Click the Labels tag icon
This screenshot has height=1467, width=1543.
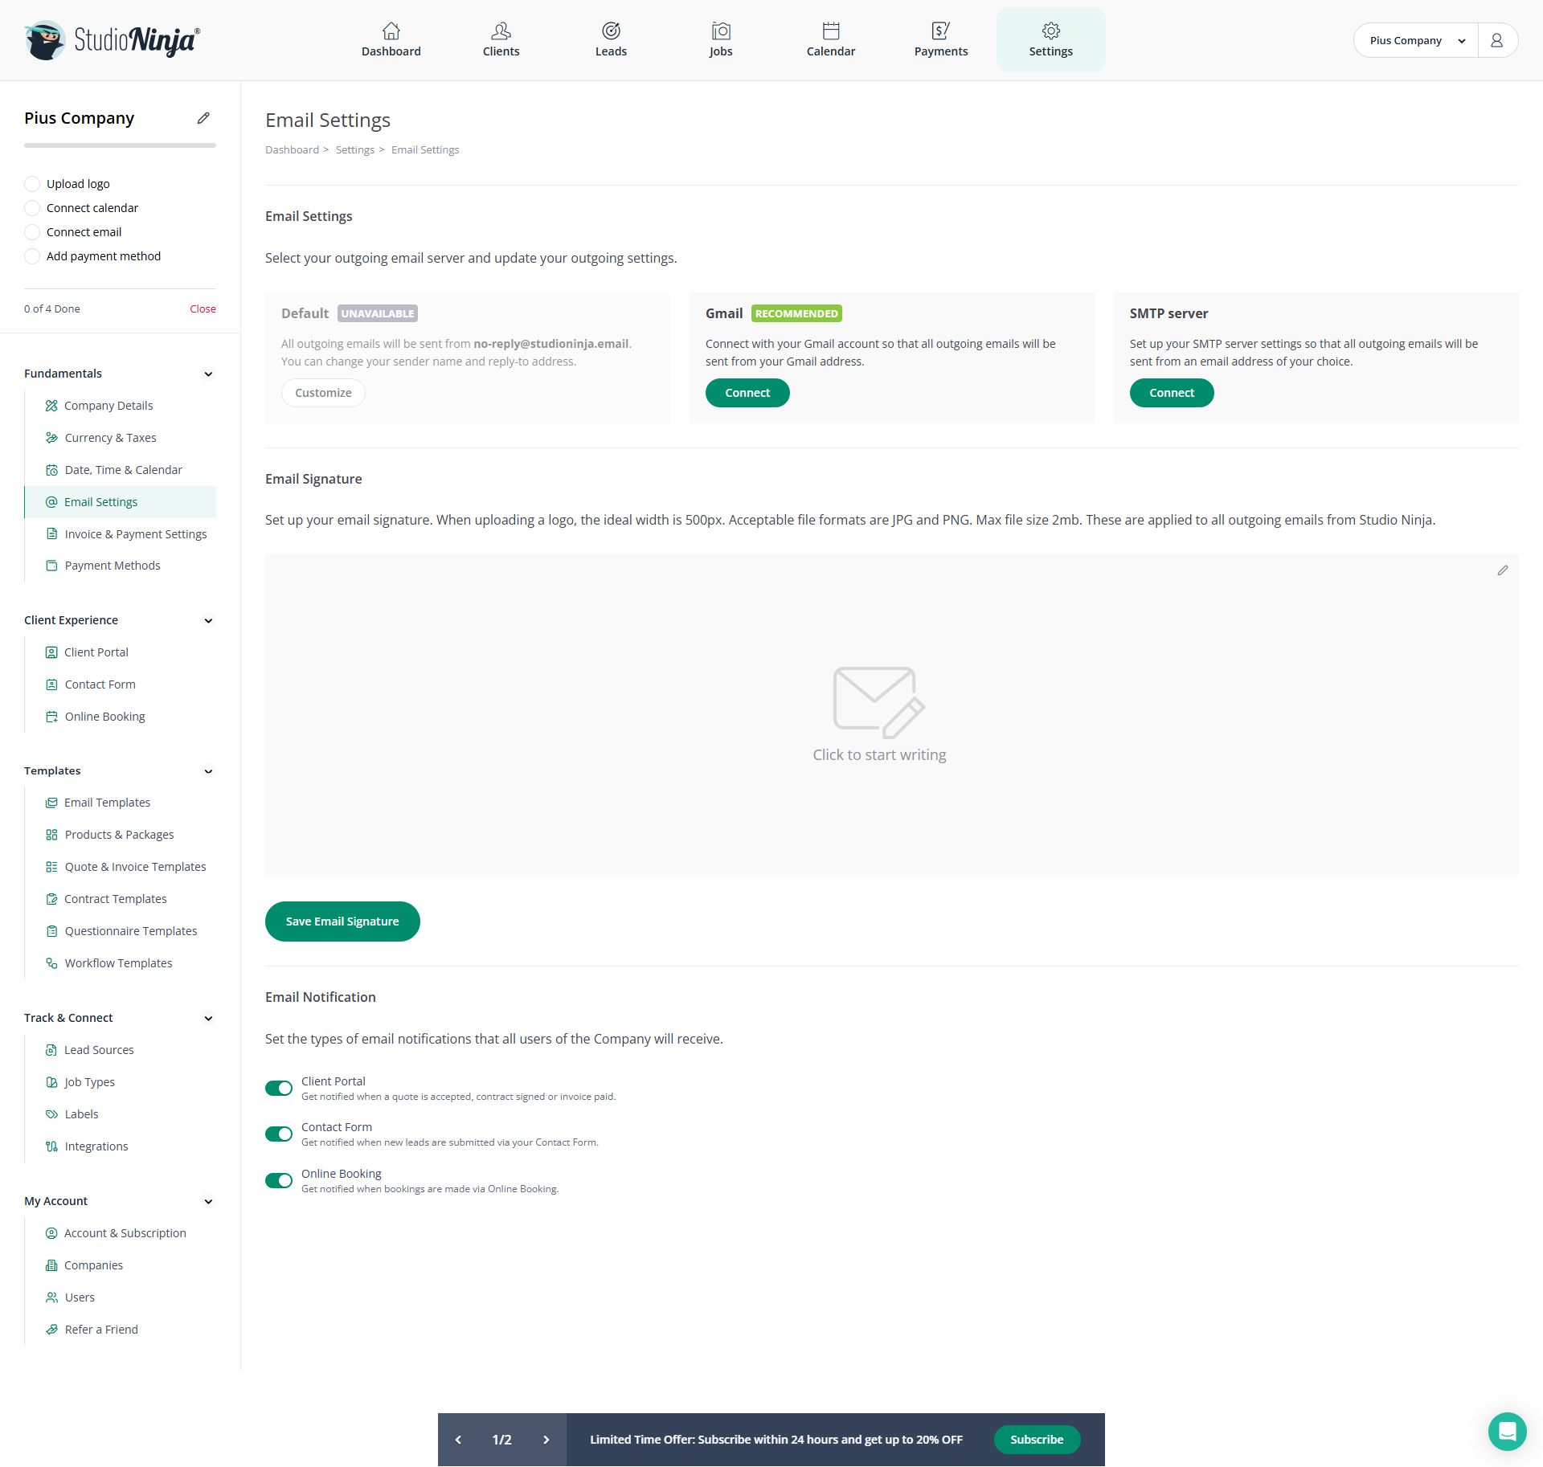[x=51, y=1114]
